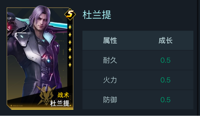Click the gold S rank badge
Viewport: 200px width, 116px height.
pos(70,14)
